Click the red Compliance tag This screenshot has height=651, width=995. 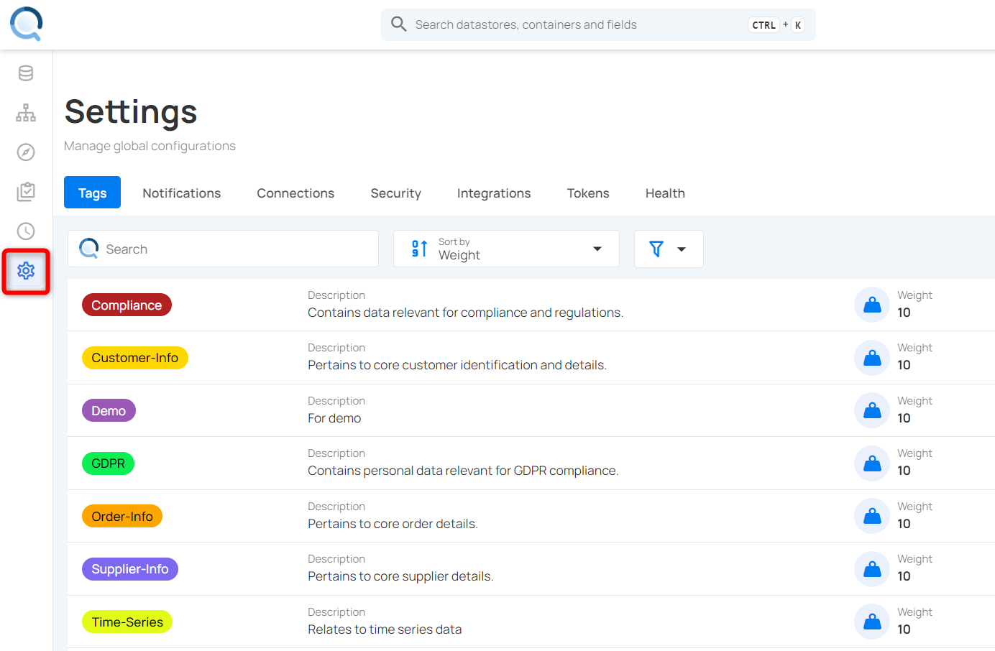coord(127,305)
